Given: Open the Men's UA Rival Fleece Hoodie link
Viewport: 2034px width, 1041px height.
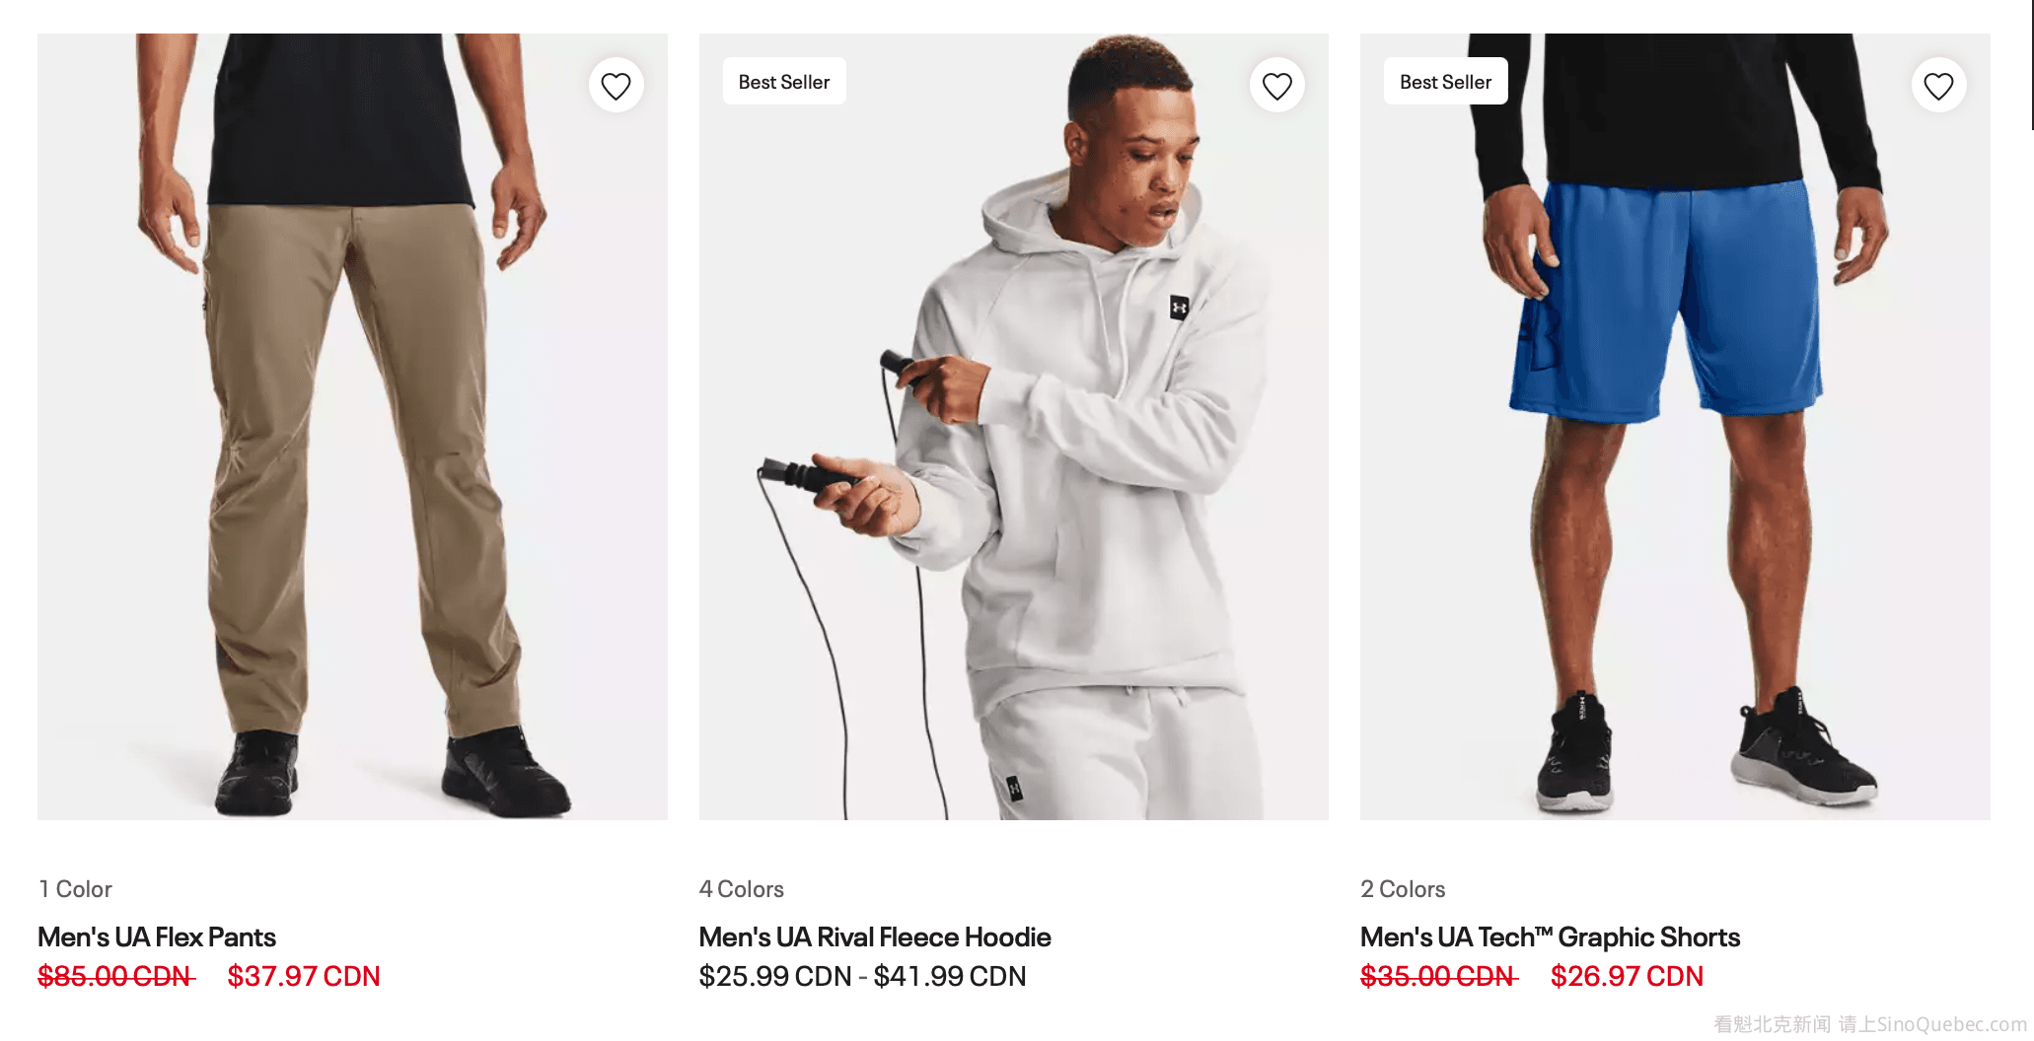Looking at the screenshot, I should coord(875,937).
